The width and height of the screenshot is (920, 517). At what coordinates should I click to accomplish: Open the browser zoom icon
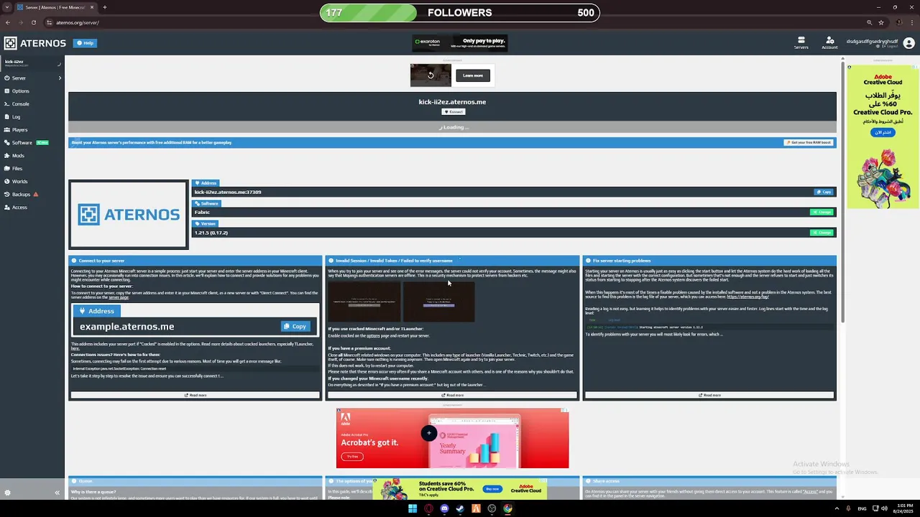point(869,22)
